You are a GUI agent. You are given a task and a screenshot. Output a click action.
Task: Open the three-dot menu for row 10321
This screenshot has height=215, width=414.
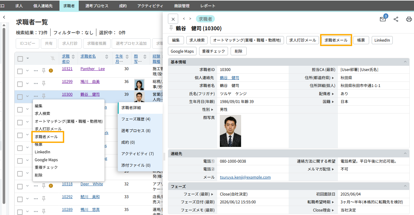pyautogui.click(x=36, y=71)
